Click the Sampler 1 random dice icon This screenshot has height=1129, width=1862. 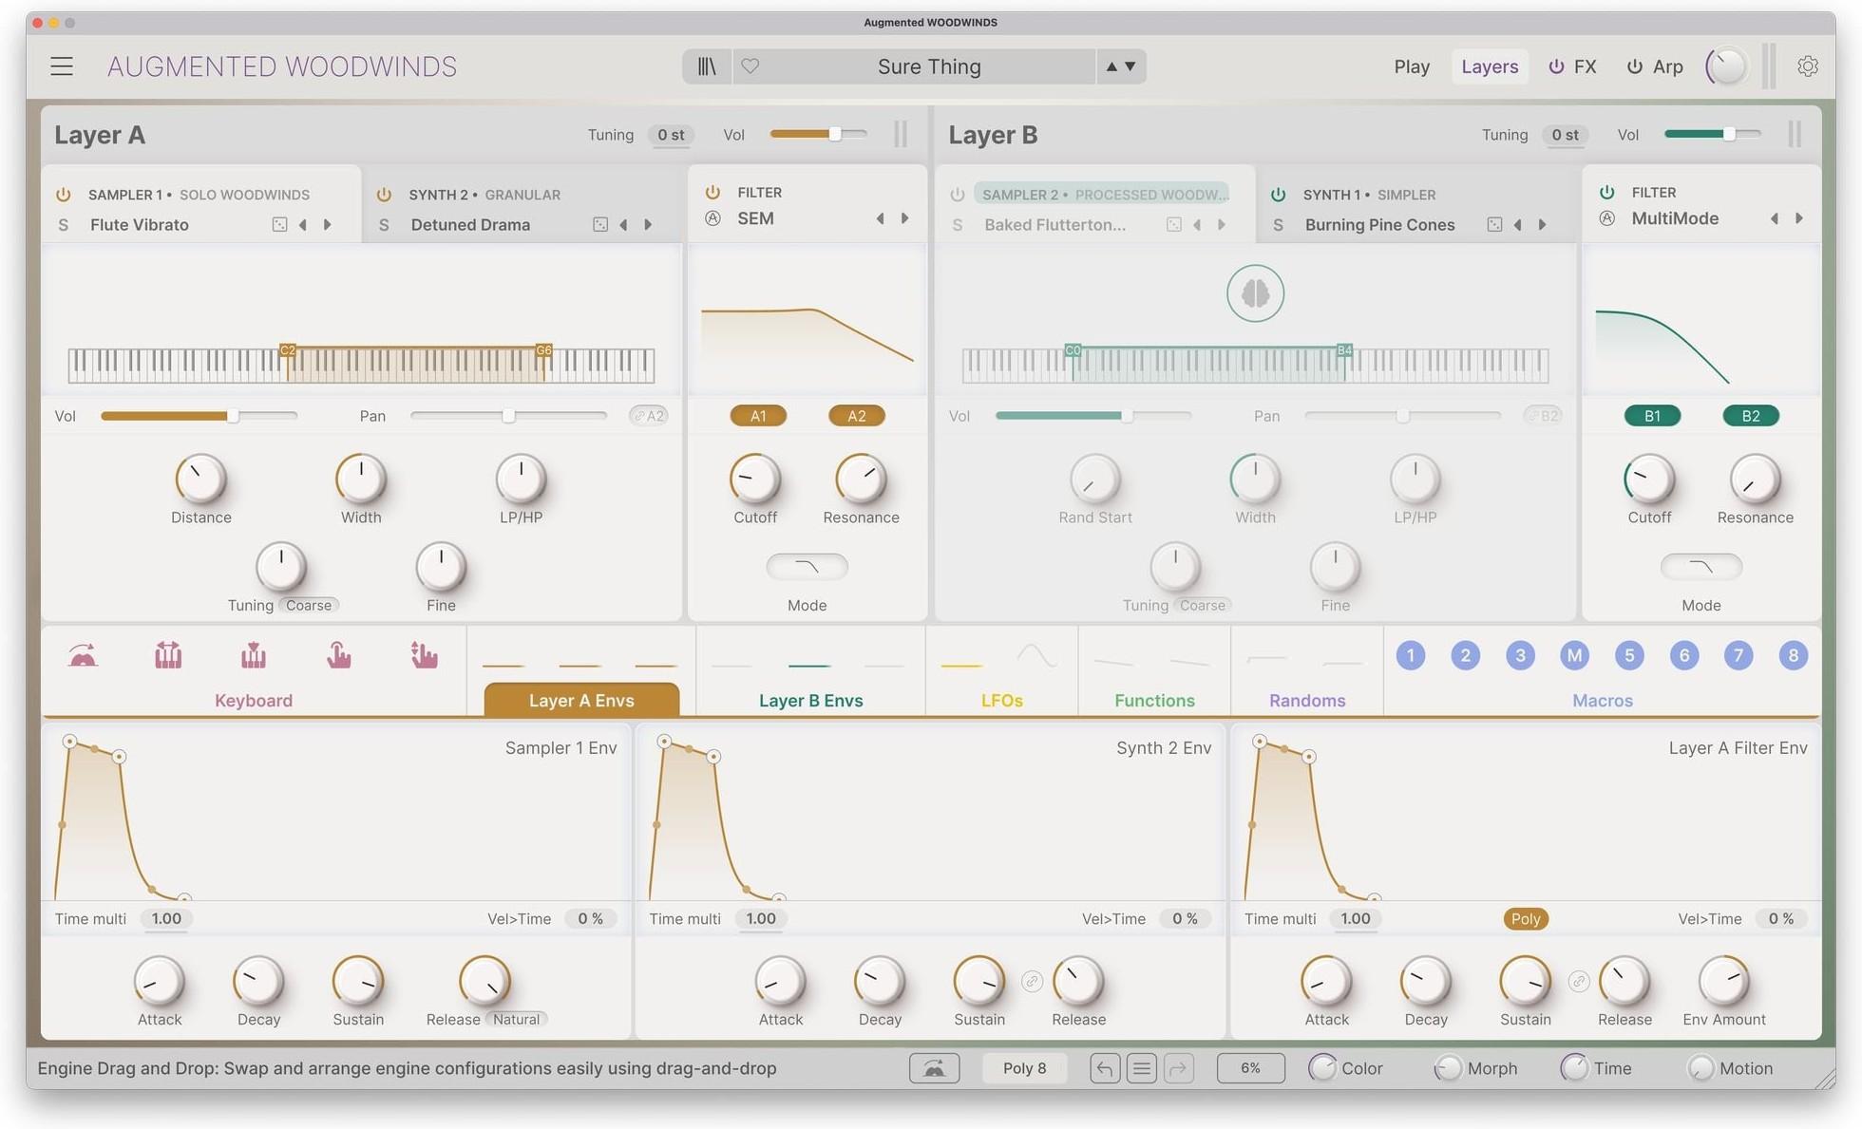pyautogui.click(x=279, y=225)
